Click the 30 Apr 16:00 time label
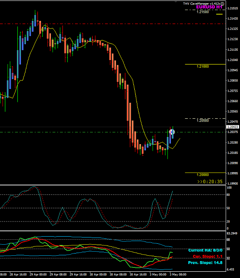The image size is (240, 278). (138, 274)
